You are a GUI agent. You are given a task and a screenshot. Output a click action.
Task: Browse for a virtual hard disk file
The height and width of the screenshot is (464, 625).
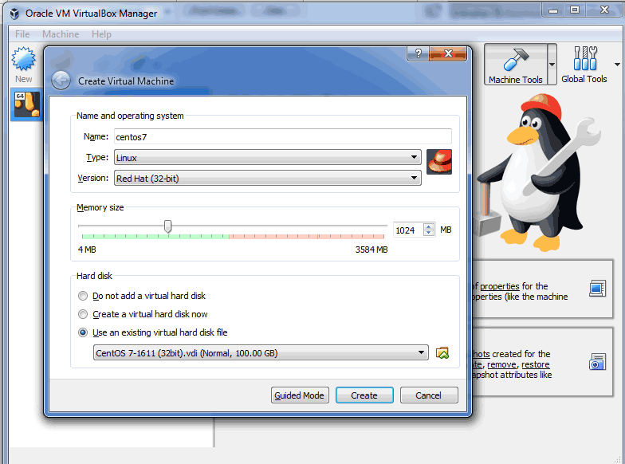[x=442, y=352]
